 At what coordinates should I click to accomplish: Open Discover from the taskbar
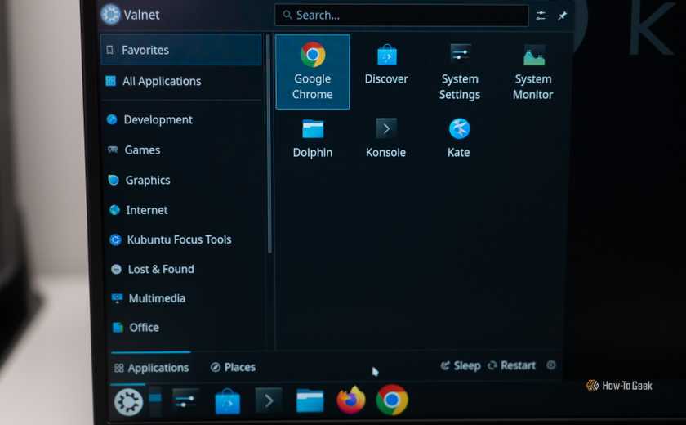tap(228, 401)
